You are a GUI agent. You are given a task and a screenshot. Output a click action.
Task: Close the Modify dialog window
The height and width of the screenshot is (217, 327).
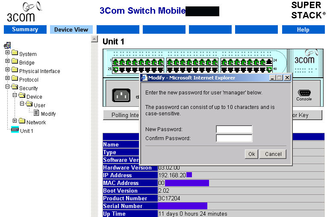pos(287,78)
